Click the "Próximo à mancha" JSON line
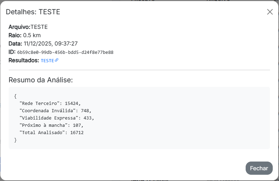This screenshot has height=181, width=279. tap(51, 125)
